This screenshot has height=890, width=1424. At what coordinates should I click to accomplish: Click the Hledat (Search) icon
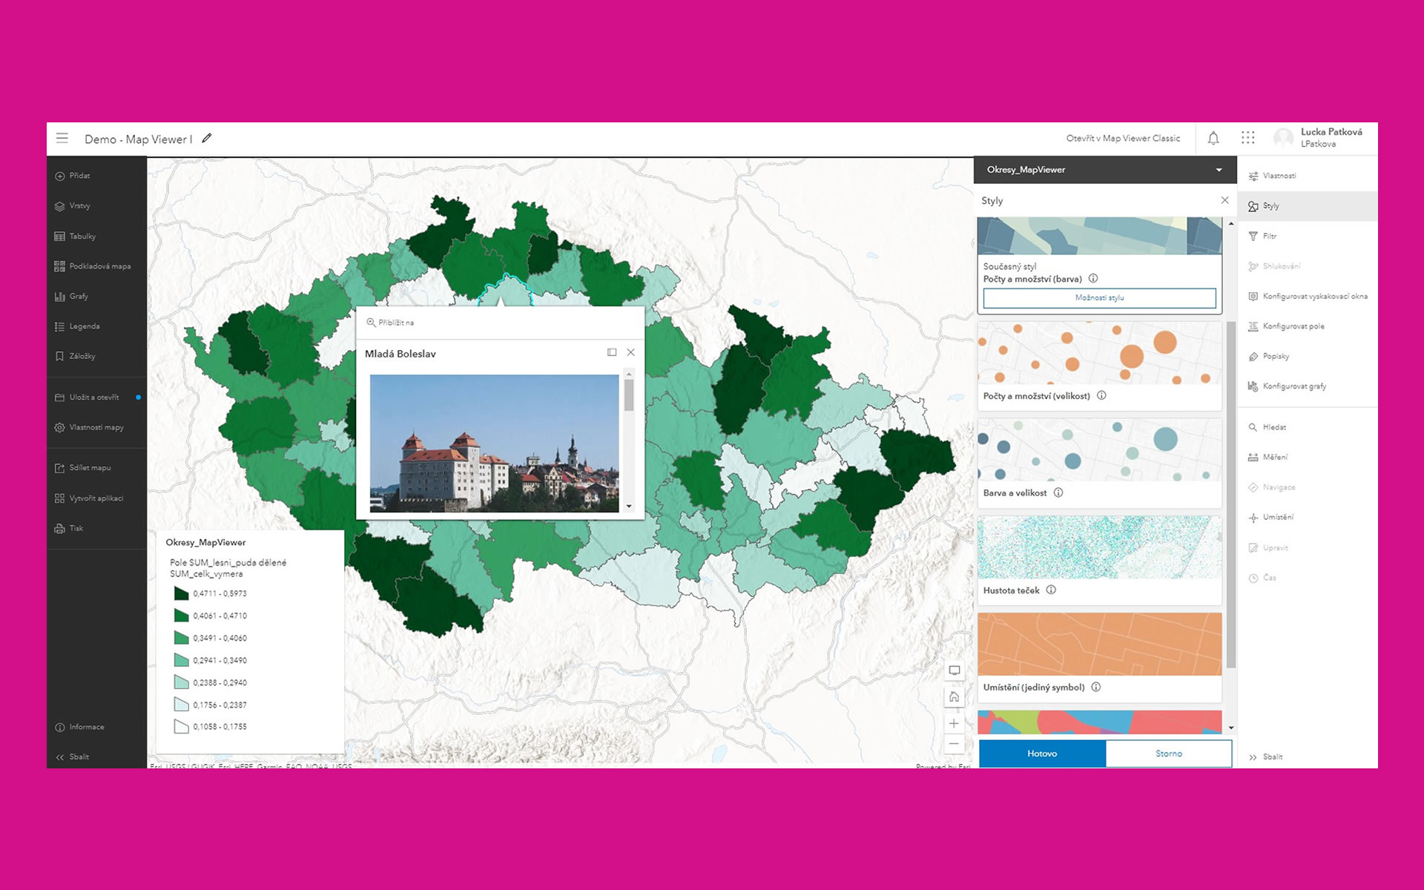[x=1253, y=426]
